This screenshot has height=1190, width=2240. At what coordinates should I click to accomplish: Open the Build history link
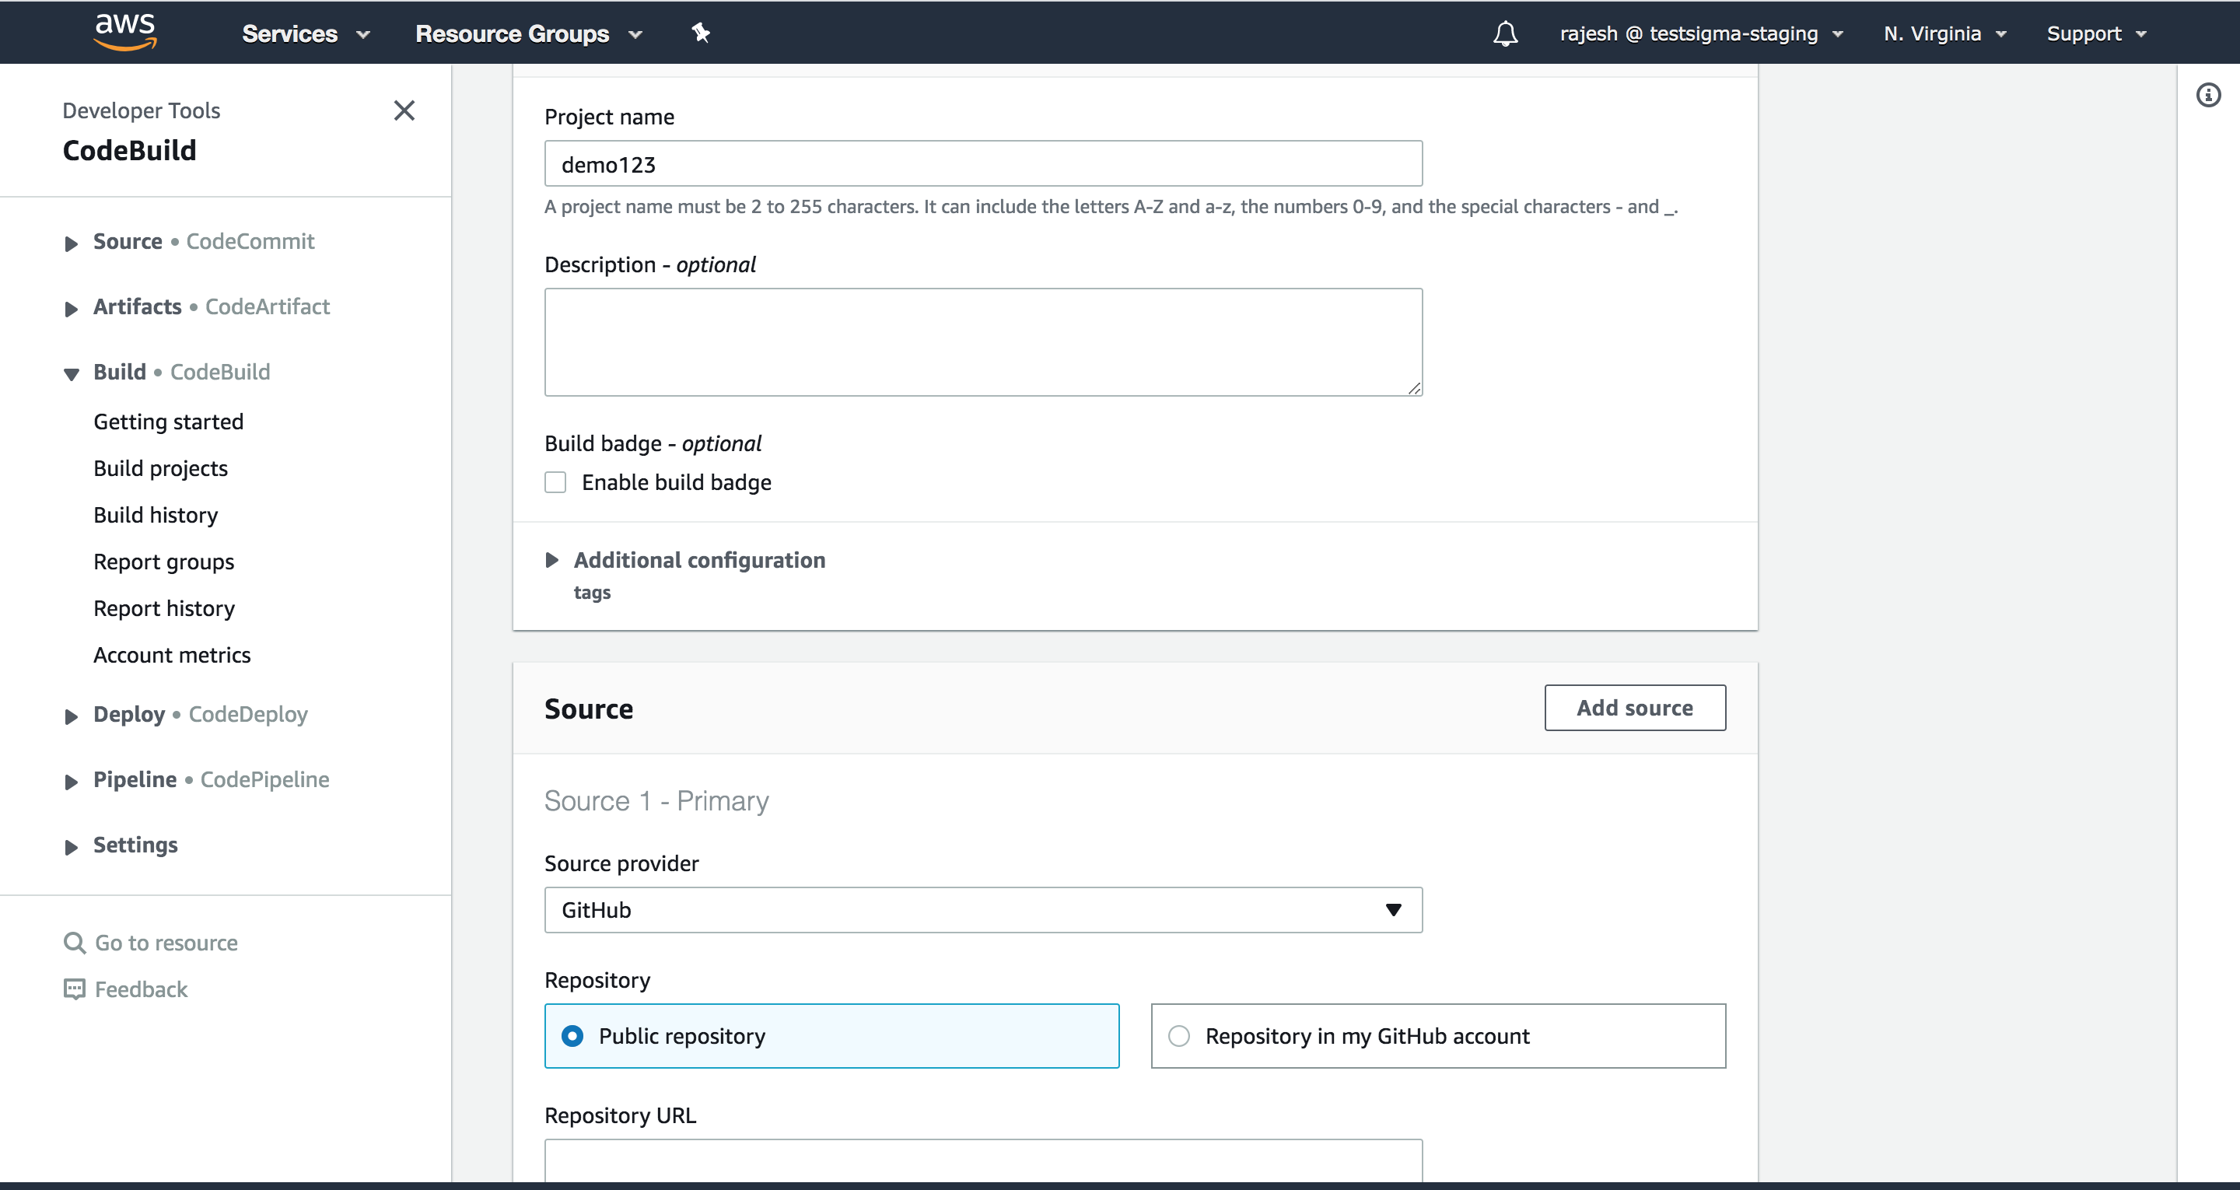pyautogui.click(x=156, y=515)
